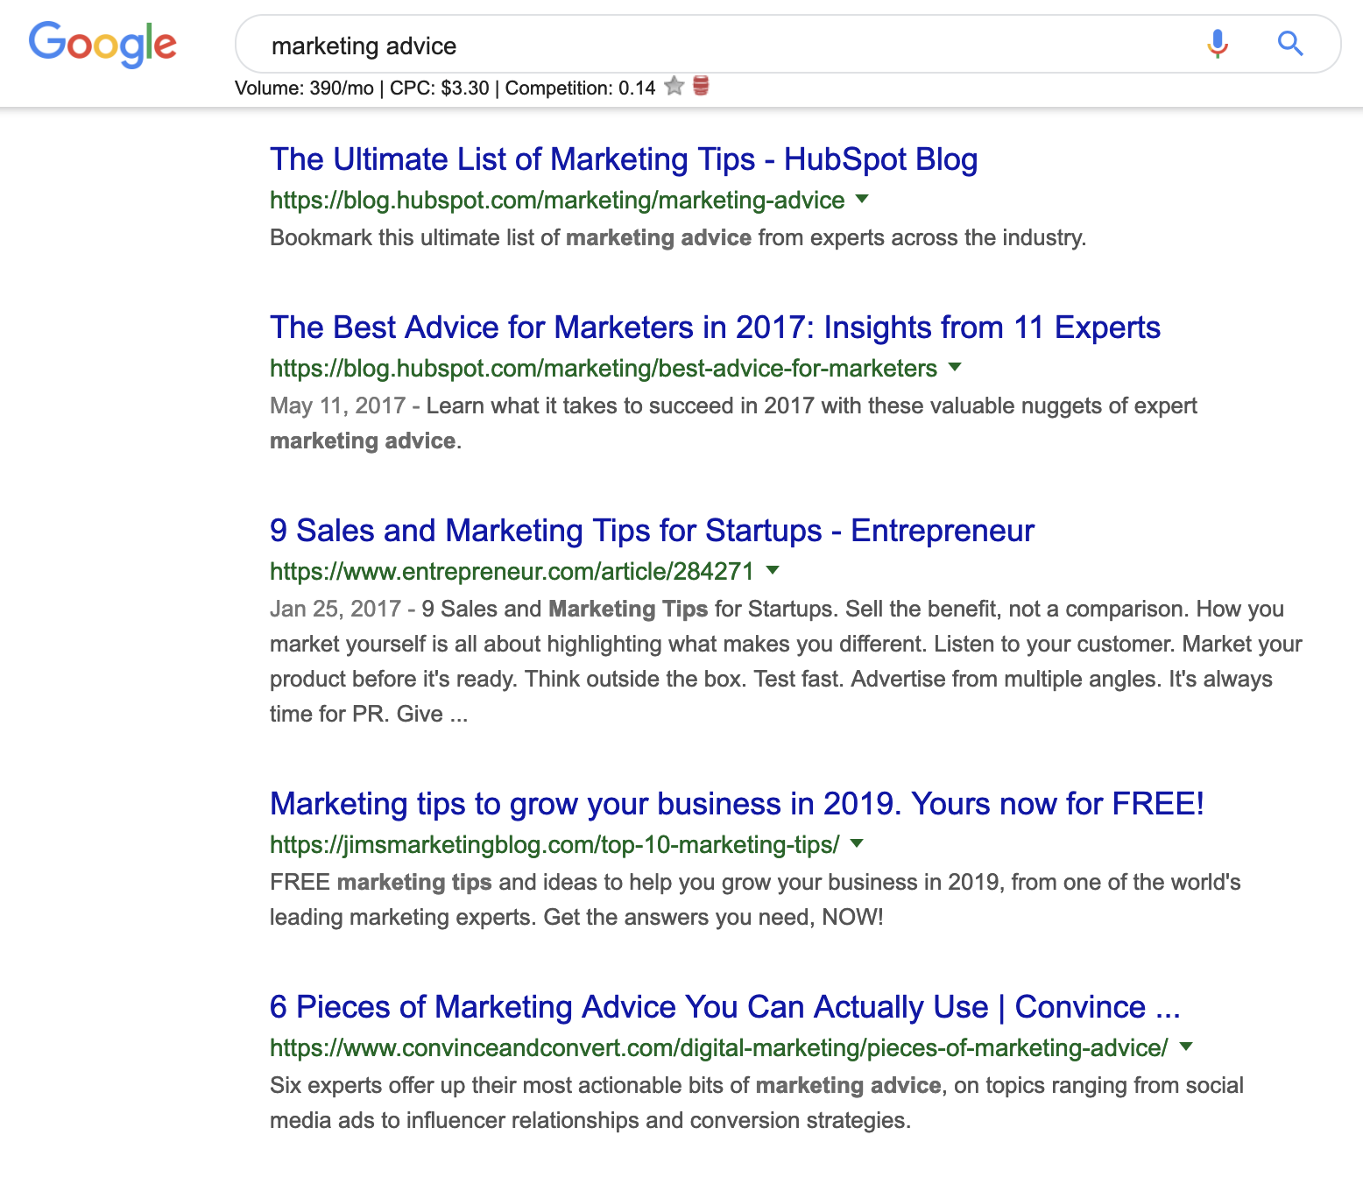1363x1177 pixels.
Task: Click the blue magnifier search icon
Action: (1290, 43)
